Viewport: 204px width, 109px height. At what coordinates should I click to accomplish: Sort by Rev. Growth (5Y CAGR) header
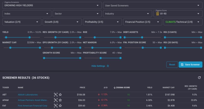(x=191, y=88)
